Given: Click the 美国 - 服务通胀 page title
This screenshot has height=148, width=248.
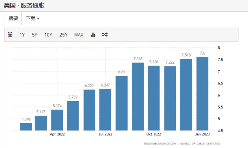Looking at the screenshot, I should click(x=24, y=5).
